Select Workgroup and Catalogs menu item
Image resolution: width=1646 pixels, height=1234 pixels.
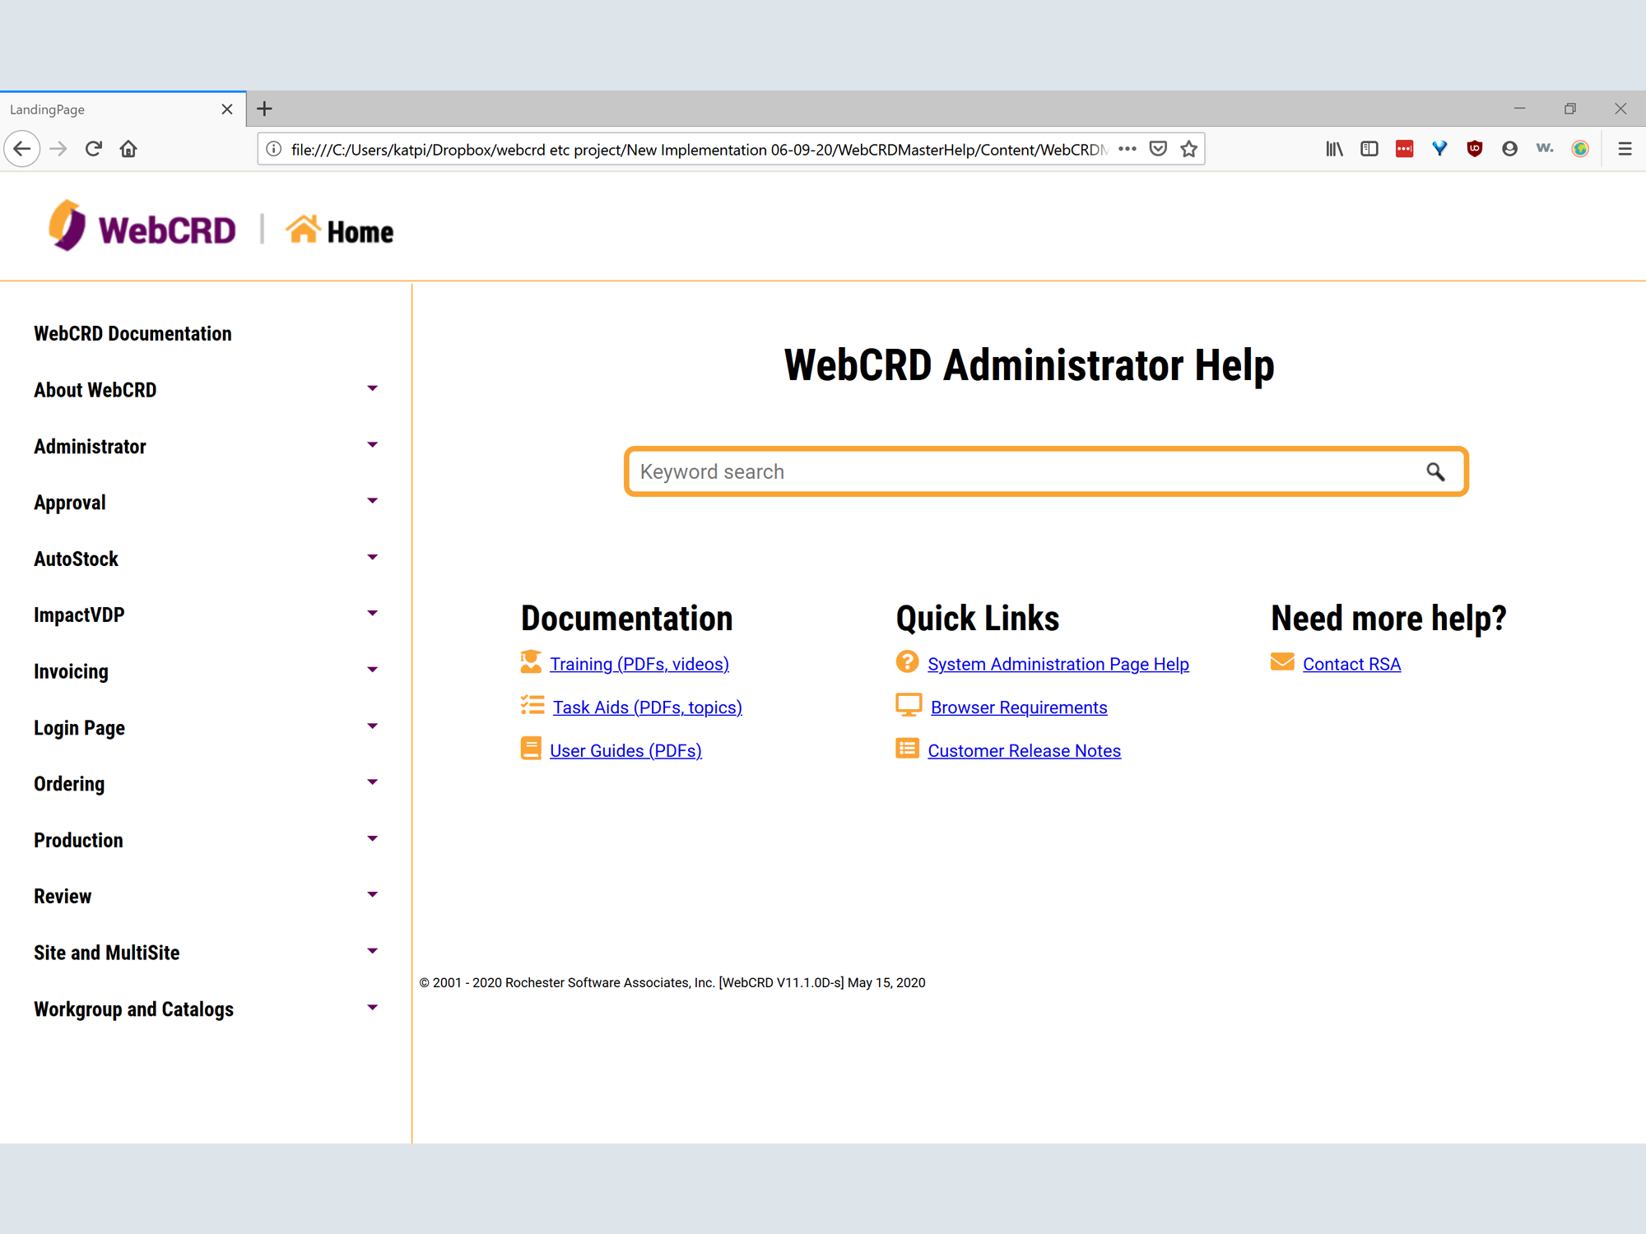133,1009
